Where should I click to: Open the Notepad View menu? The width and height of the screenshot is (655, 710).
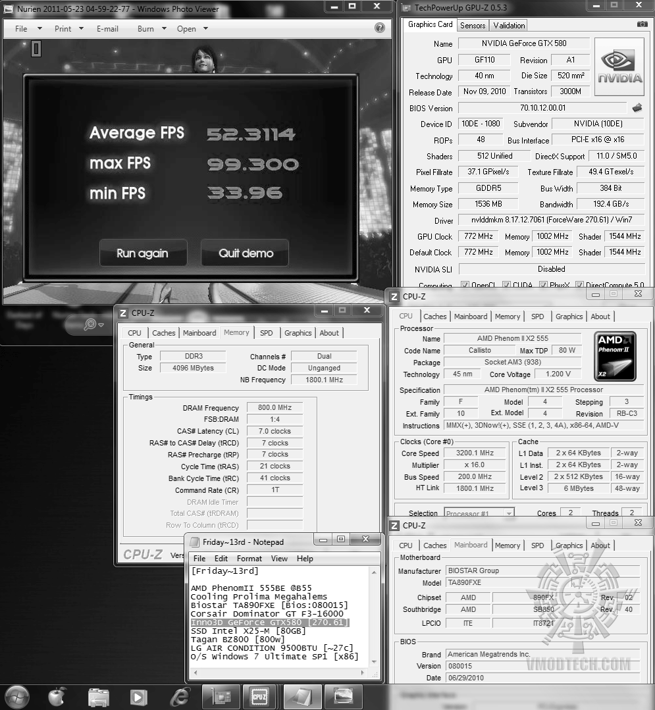click(x=279, y=558)
